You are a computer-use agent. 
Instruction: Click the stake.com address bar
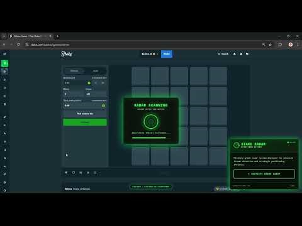pyautogui.click(x=145, y=45)
